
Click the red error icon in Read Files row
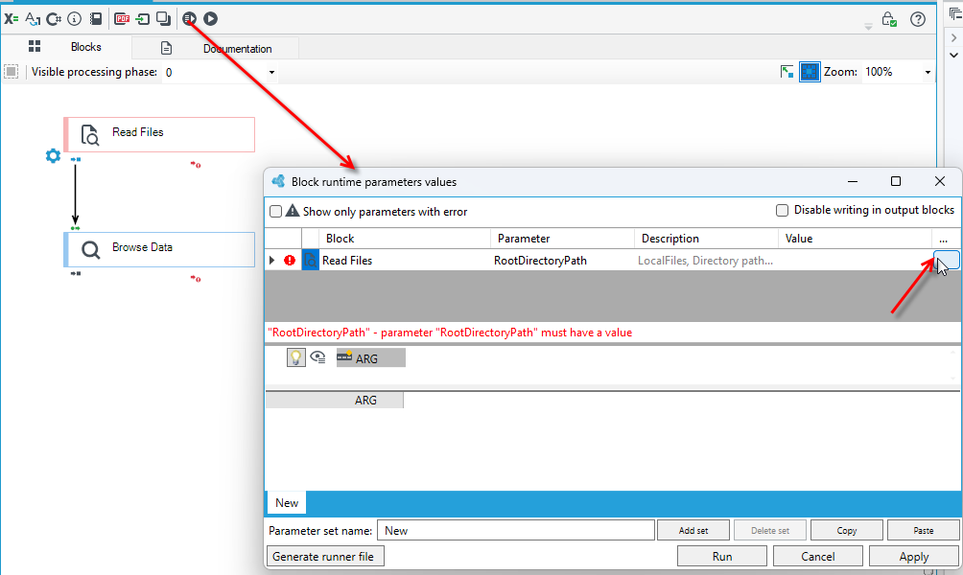click(290, 261)
